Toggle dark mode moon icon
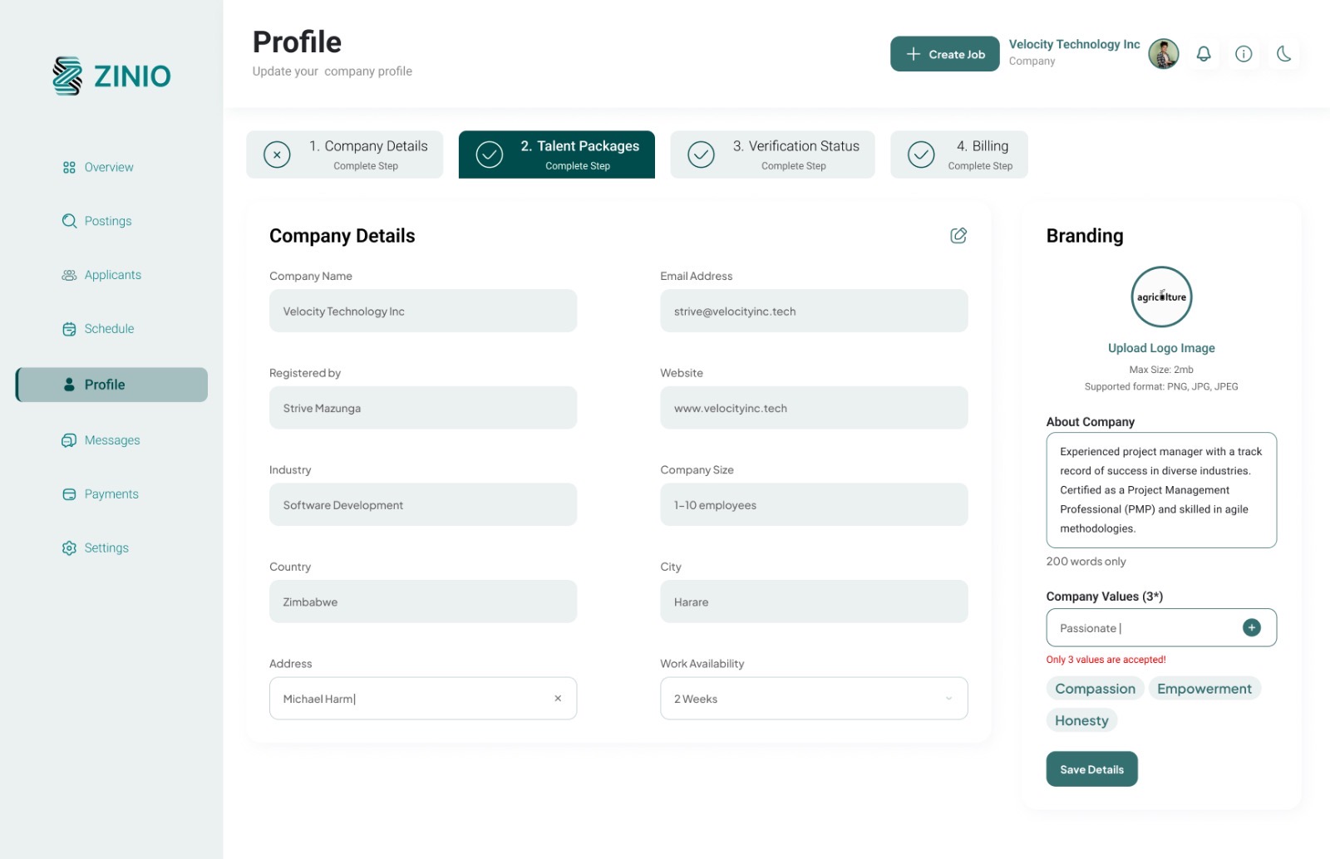The width and height of the screenshot is (1330, 859). point(1283,54)
